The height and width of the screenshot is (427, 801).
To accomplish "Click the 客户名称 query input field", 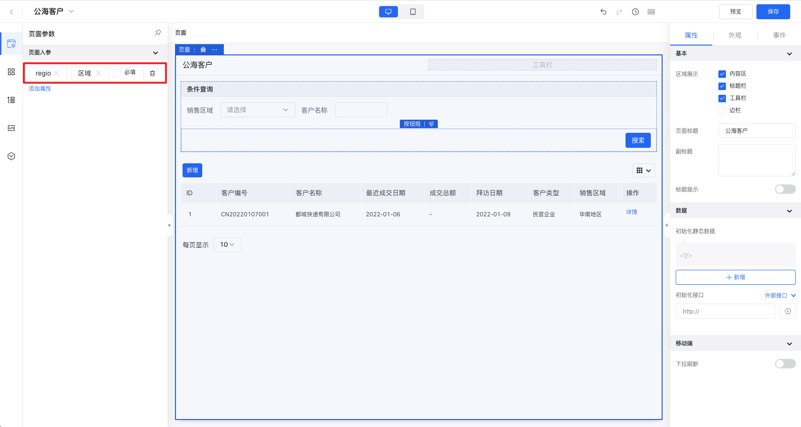I will pyautogui.click(x=361, y=110).
